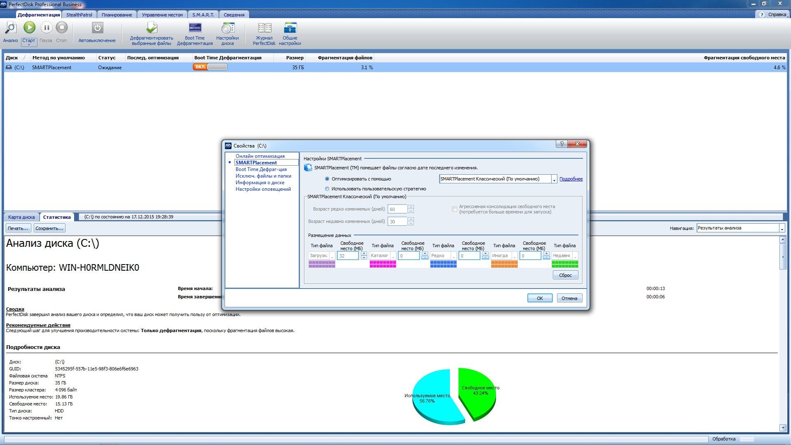Select Информация о диске item
Viewport: 791px width, 445px height.
[260, 183]
